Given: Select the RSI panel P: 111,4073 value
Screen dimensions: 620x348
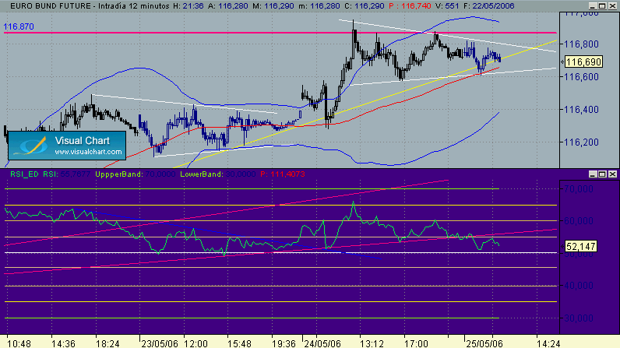Looking at the screenshot, I should (x=283, y=174).
